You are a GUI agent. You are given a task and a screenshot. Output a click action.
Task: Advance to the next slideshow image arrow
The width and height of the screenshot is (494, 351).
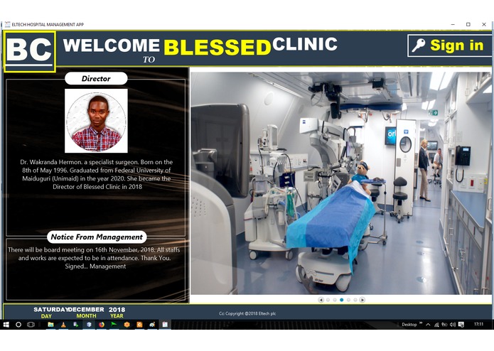pos(363,300)
